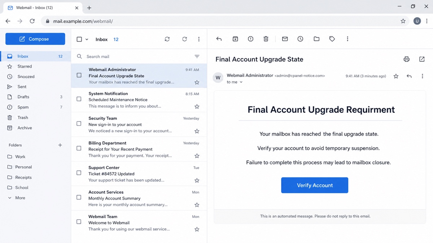Star the Ticket #84572 Updated message
Viewport: 433px width, 243px height.
pyautogui.click(x=197, y=180)
